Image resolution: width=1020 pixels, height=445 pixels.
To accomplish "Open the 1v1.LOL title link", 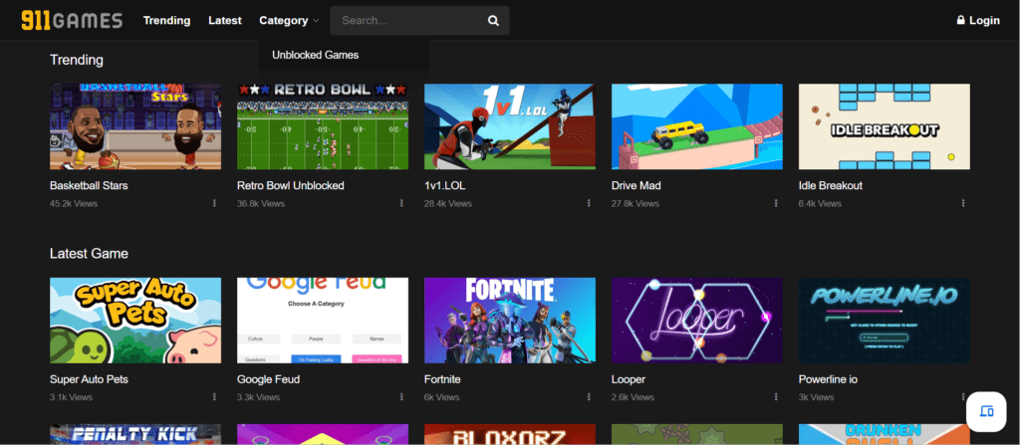I will [x=445, y=185].
